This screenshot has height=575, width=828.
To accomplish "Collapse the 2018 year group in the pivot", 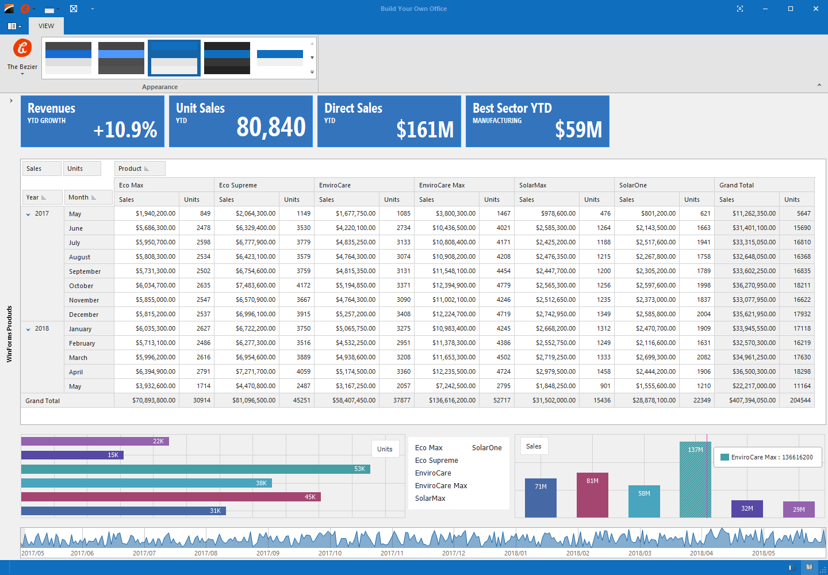I will coord(28,328).
